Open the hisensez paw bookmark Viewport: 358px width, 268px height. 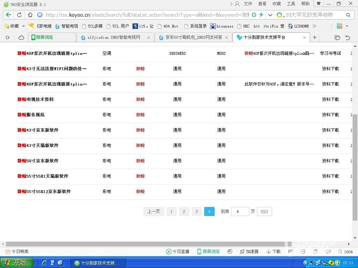point(222,26)
